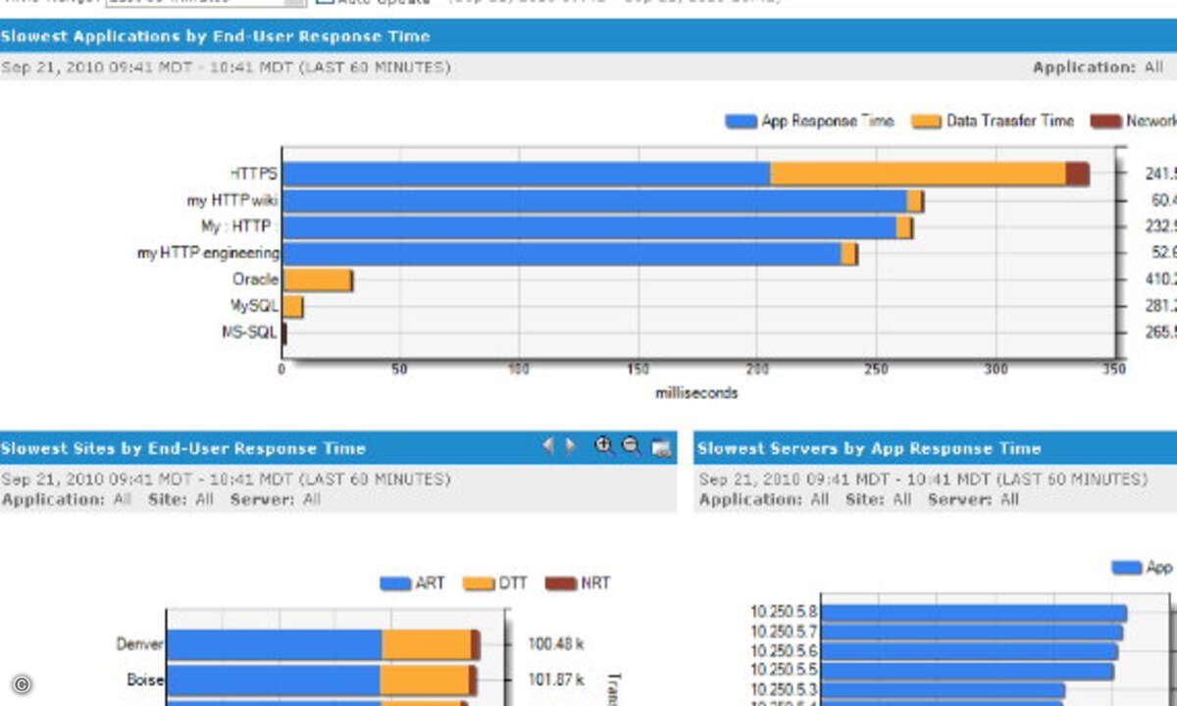Select the HTTPS application label

click(x=254, y=174)
